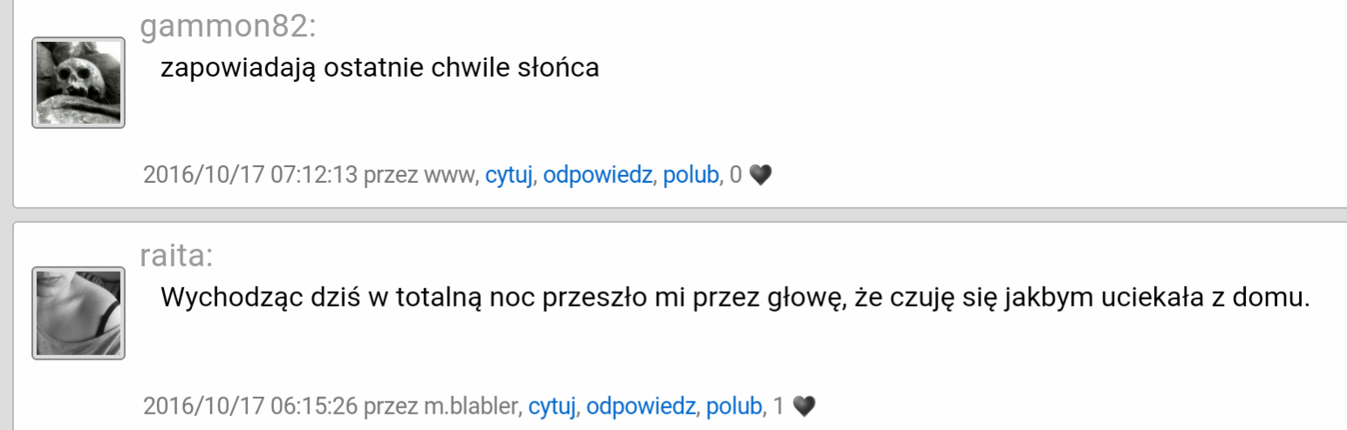Viewport: 1347px width, 430px height.
Task: Click 'polub' on gammon82's post
Action: tap(691, 176)
